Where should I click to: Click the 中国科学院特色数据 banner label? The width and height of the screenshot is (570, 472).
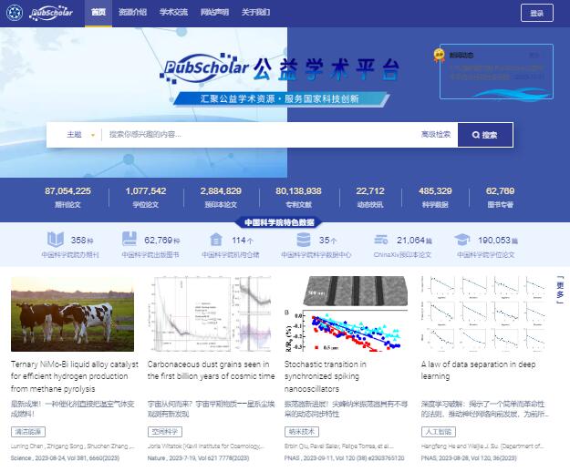click(279, 222)
